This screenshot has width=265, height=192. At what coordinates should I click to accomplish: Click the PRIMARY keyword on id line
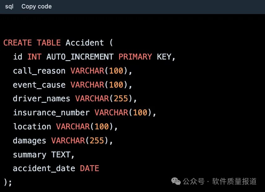coord(135,57)
